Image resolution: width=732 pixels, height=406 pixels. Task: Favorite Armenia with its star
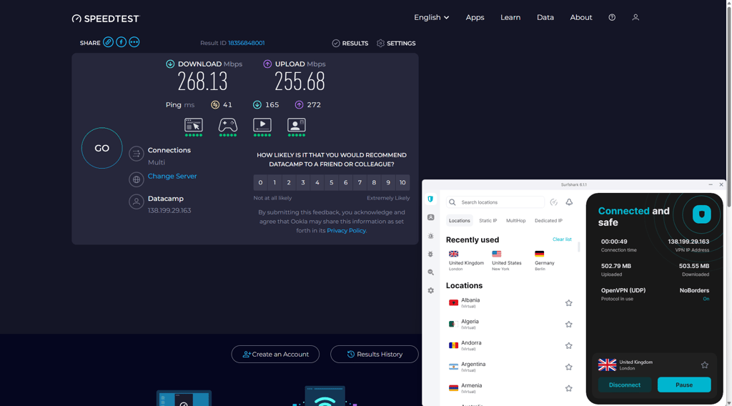[x=568, y=388]
